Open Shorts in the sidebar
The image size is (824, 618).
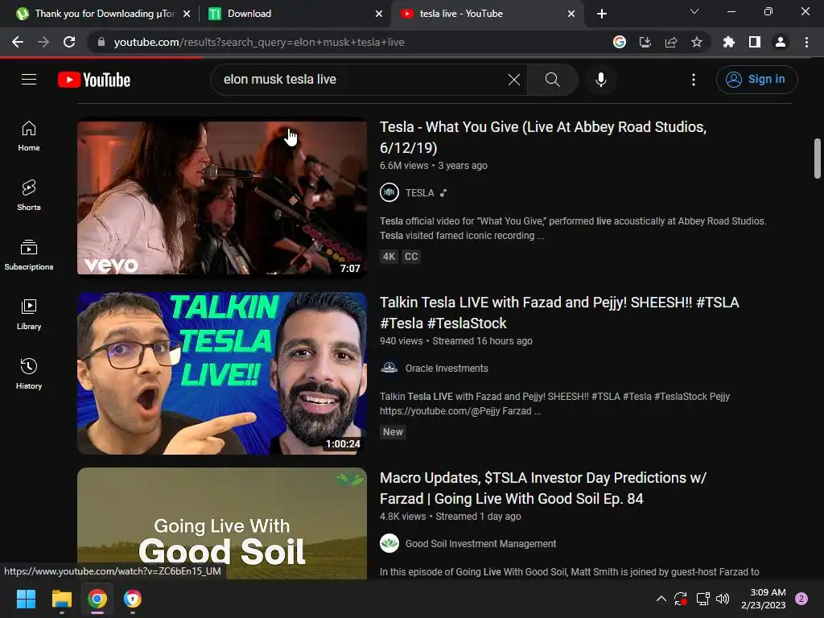point(29,196)
